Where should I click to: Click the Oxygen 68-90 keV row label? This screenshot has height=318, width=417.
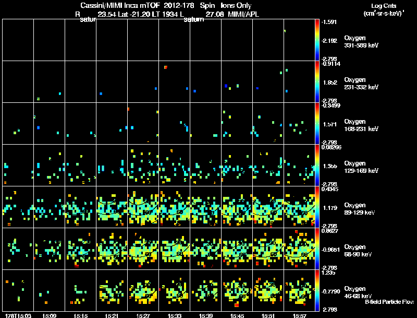[358, 251]
